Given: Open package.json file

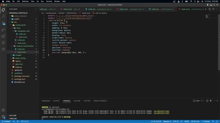Looking at the screenshot, I should pyautogui.click(x=20, y=79).
